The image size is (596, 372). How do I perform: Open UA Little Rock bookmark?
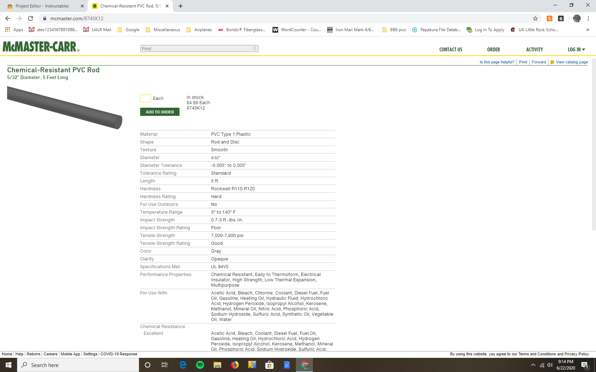coord(534,30)
